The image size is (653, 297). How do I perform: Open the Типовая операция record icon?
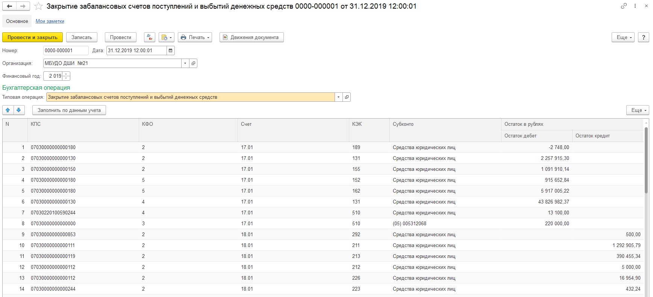[347, 97]
